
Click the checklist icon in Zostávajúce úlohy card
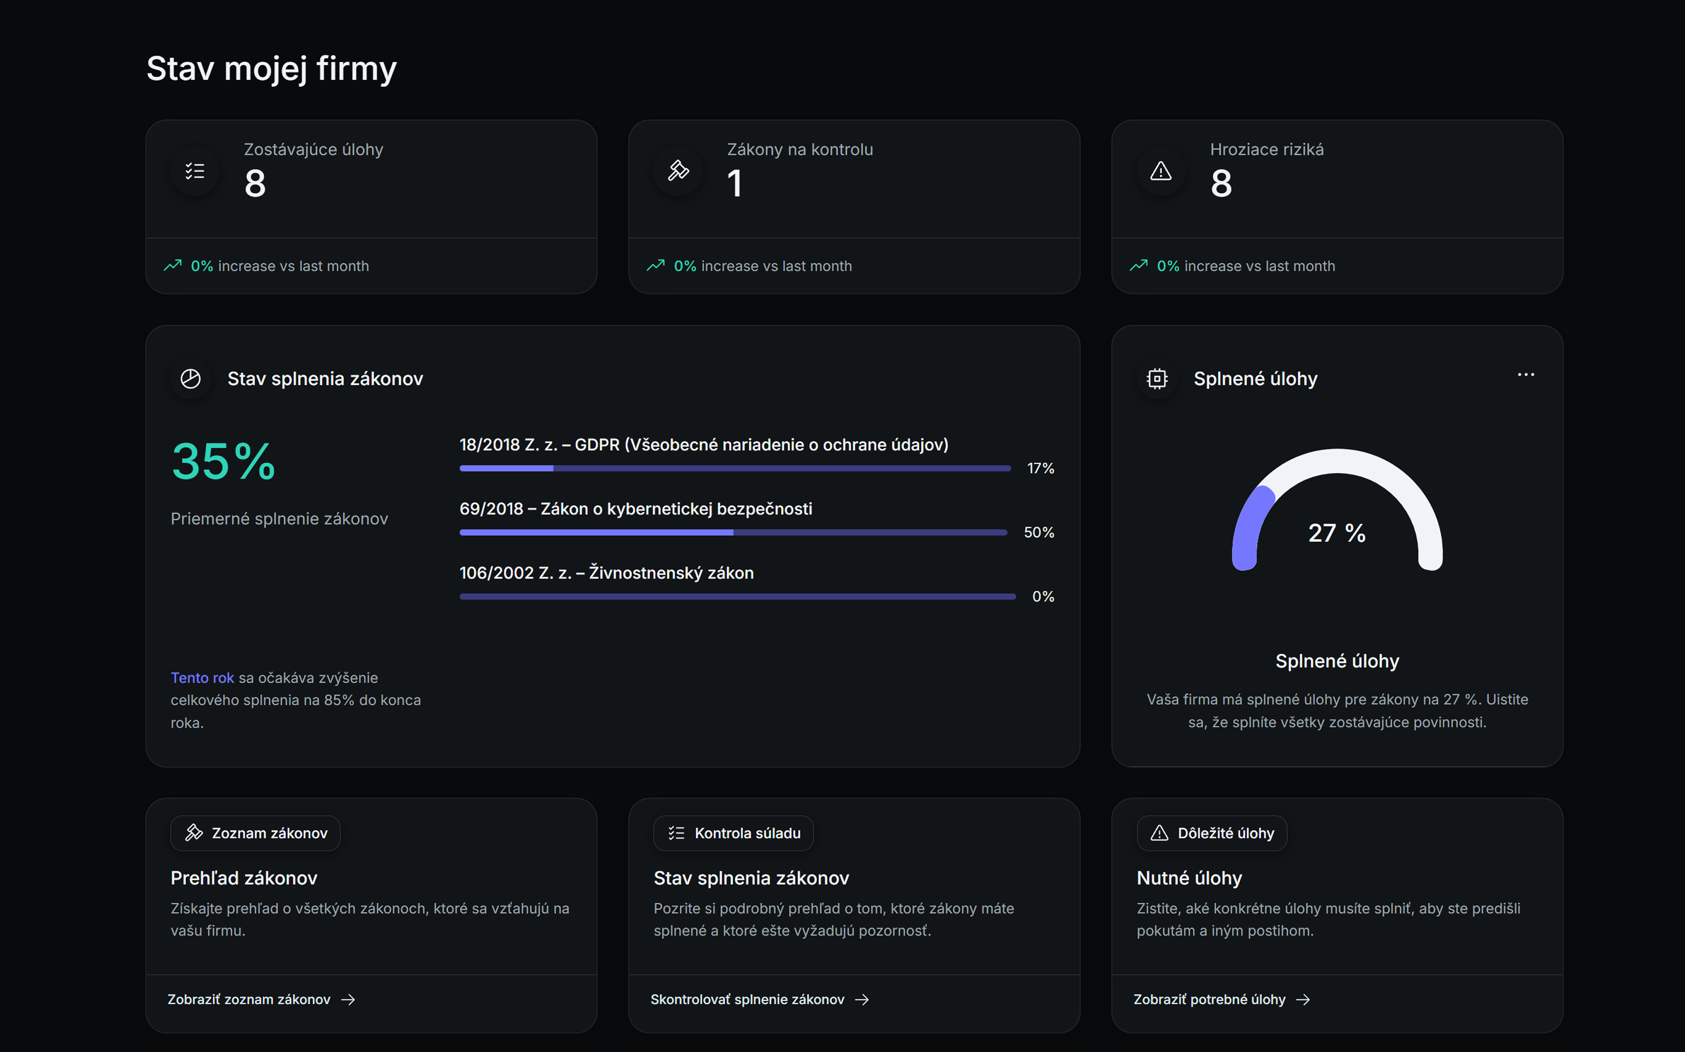point(195,170)
